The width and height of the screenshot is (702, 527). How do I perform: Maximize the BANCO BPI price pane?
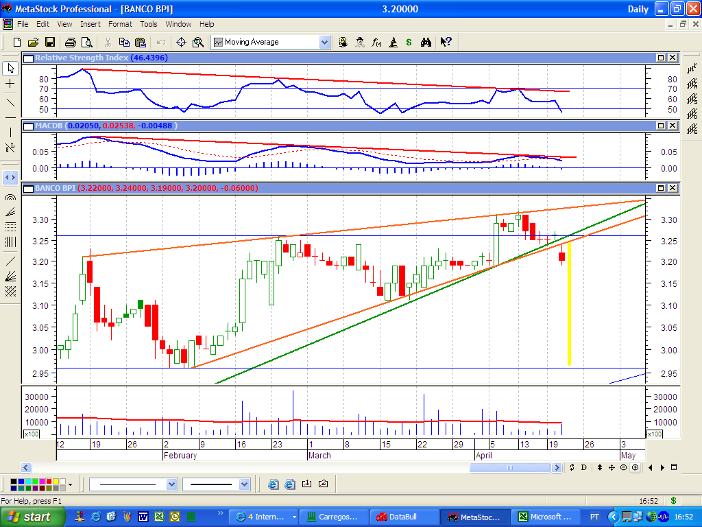coord(661,188)
